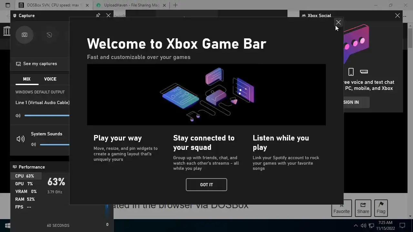Select VRAM 0% in Performance widget
Image resolution: width=413 pixels, height=232 pixels.
[x=26, y=191]
